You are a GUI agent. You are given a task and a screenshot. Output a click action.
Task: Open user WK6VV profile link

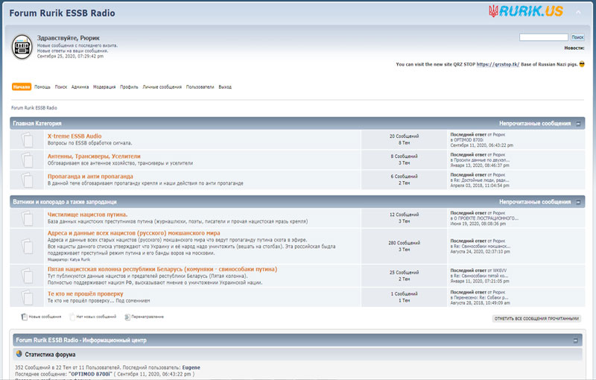click(x=499, y=270)
